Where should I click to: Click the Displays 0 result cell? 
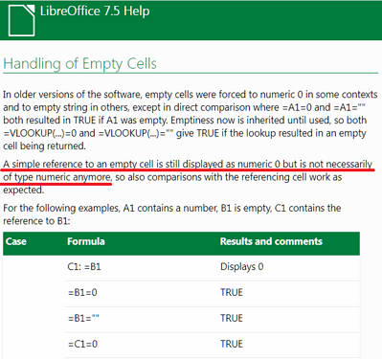coord(241,266)
